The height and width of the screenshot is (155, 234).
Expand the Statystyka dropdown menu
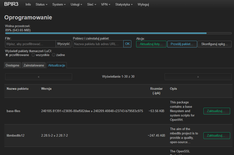[124, 4]
